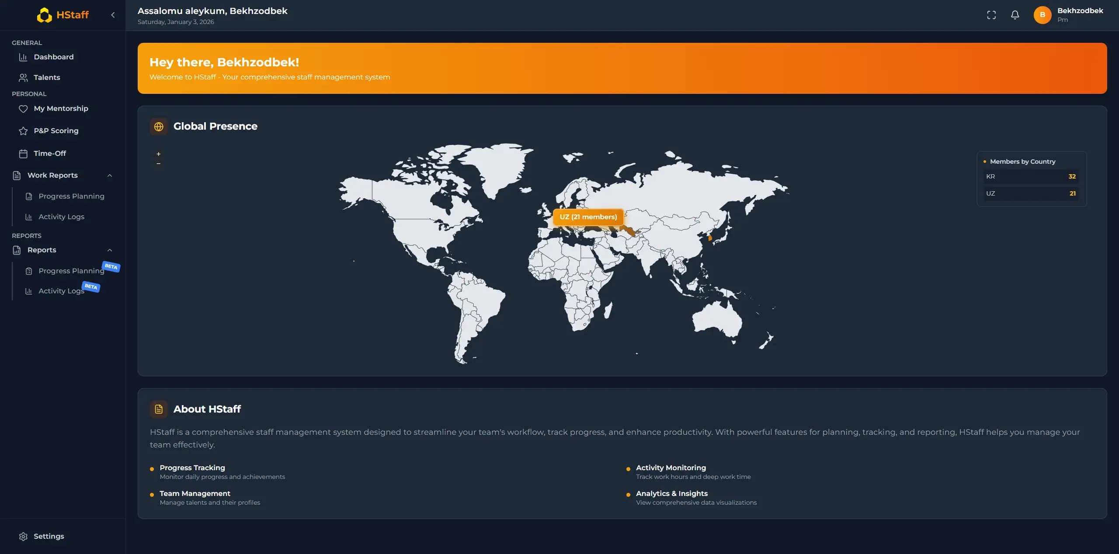The height and width of the screenshot is (554, 1119).
Task: Toggle the UZ country tooltip on the map
Action: pyautogui.click(x=588, y=217)
